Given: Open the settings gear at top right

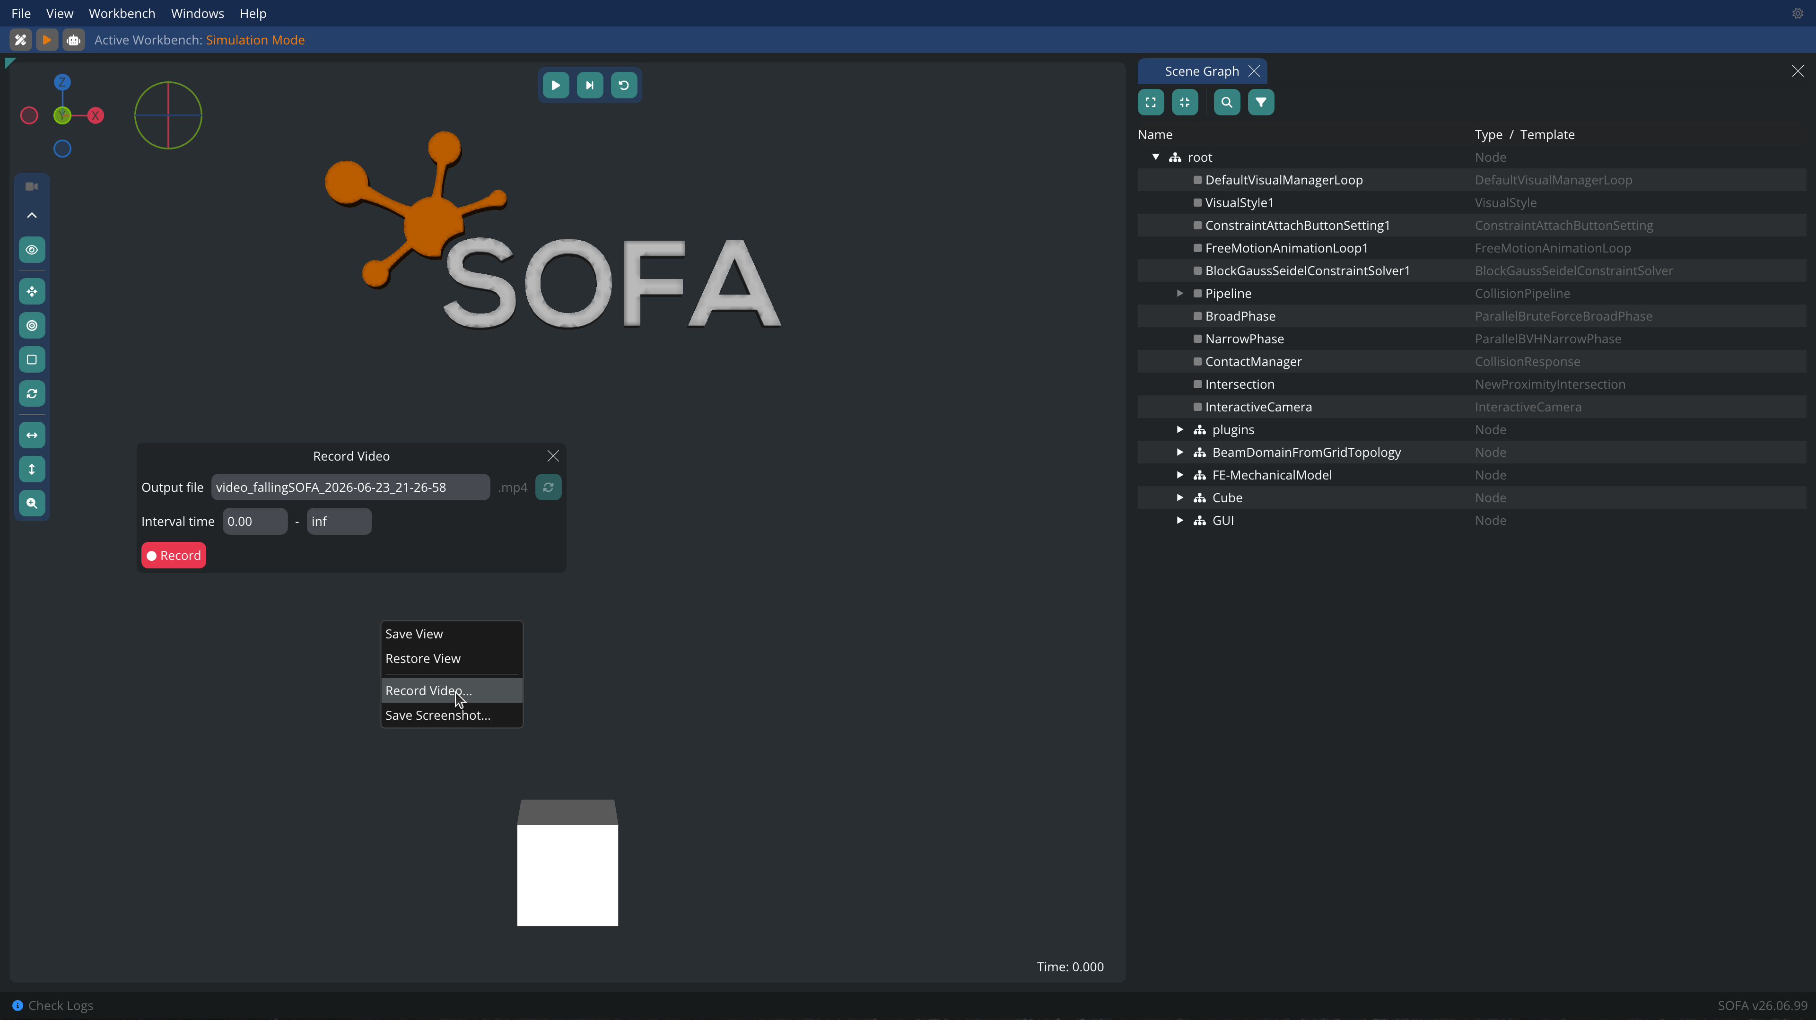Looking at the screenshot, I should [x=1797, y=13].
